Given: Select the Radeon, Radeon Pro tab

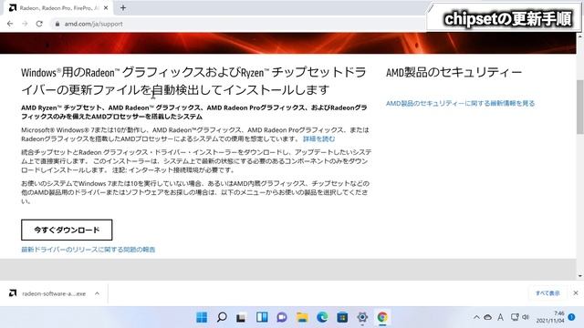Looking at the screenshot, I should (58, 8).
